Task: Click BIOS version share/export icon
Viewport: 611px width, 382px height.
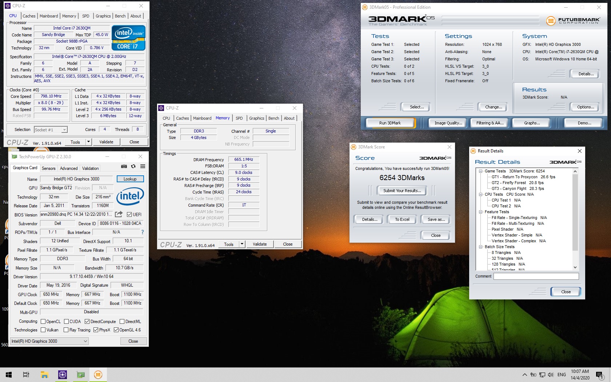Action: pos(119,214)
